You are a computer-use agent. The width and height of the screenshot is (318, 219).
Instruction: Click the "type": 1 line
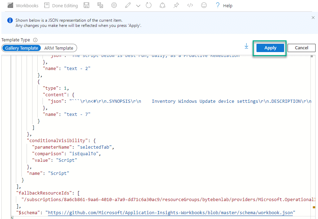coord(56,88)
